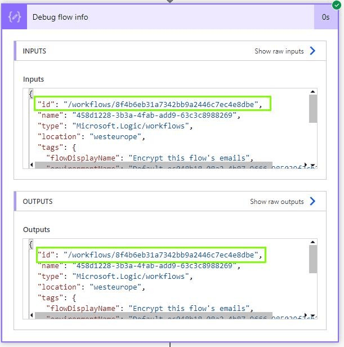Image resolution: width=344 pixels, height=347 pixels.
Task: Click the Microsoft.Logic/workflows type in Outputs
Action: coord(131,276)
